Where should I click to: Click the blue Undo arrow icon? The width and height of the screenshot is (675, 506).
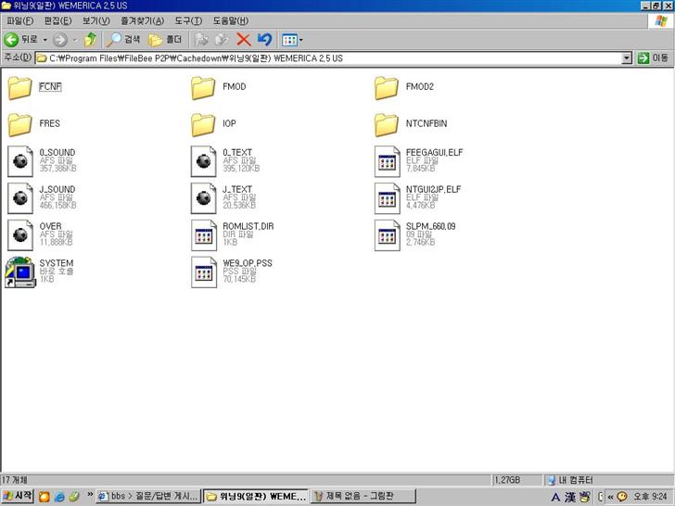[x=265, y=40]
